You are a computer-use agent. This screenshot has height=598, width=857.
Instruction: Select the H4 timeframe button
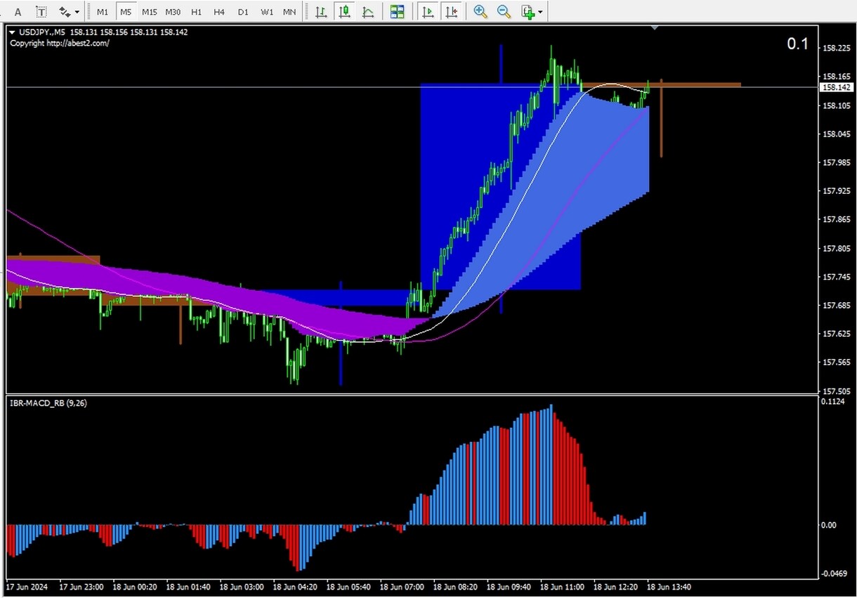click(219, 12)
